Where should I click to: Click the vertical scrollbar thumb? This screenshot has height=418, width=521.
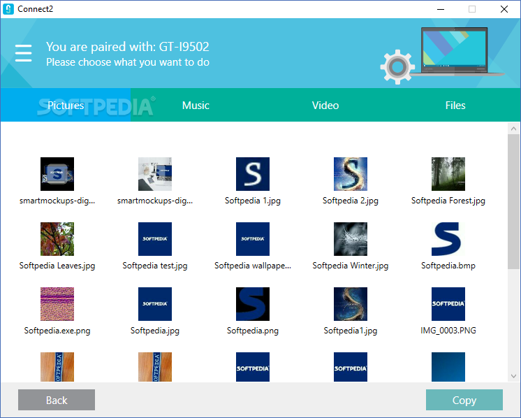[514, 201]
